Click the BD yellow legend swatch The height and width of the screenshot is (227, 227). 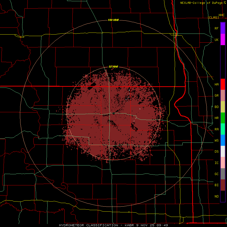(223, 107)
